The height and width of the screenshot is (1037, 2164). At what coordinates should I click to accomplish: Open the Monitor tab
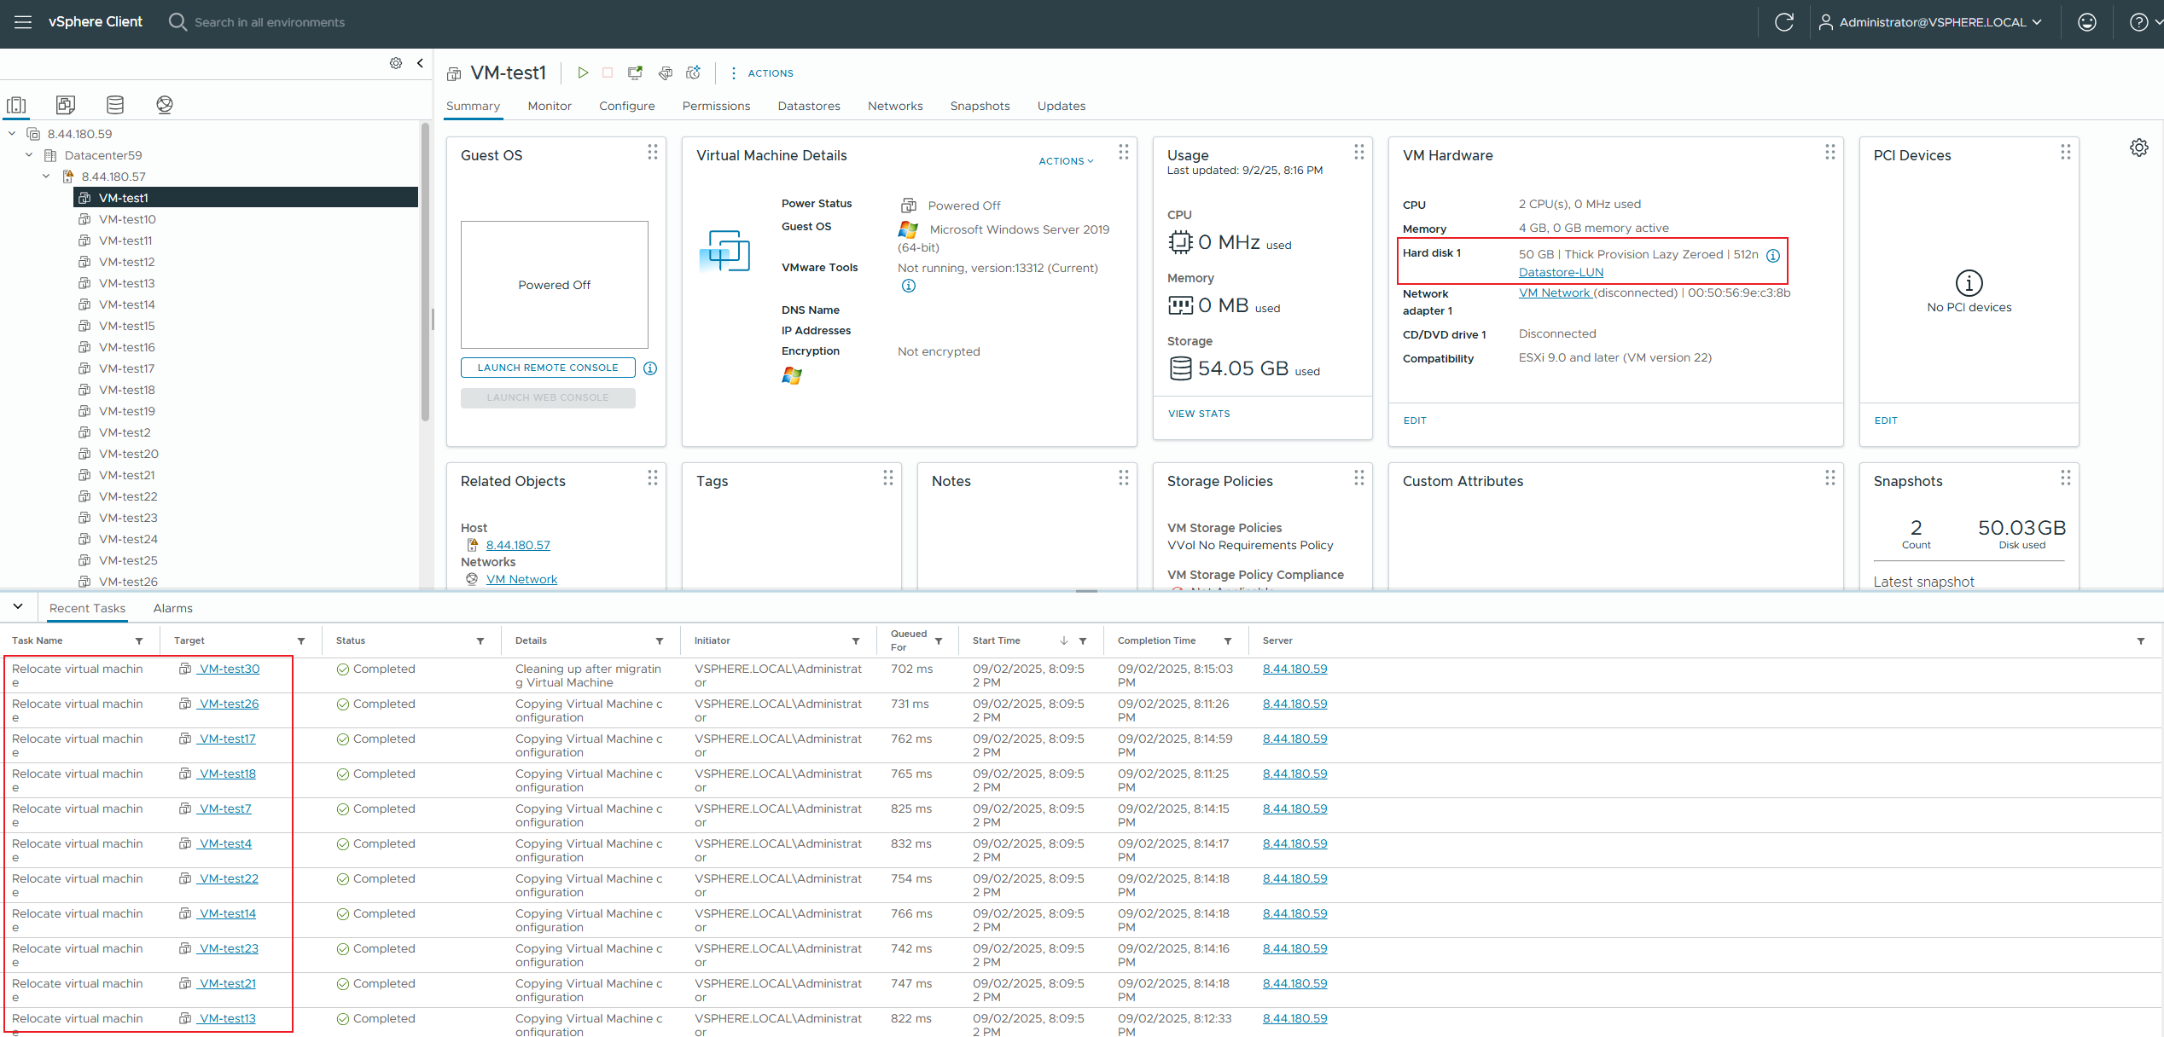(x=550, y=106)
